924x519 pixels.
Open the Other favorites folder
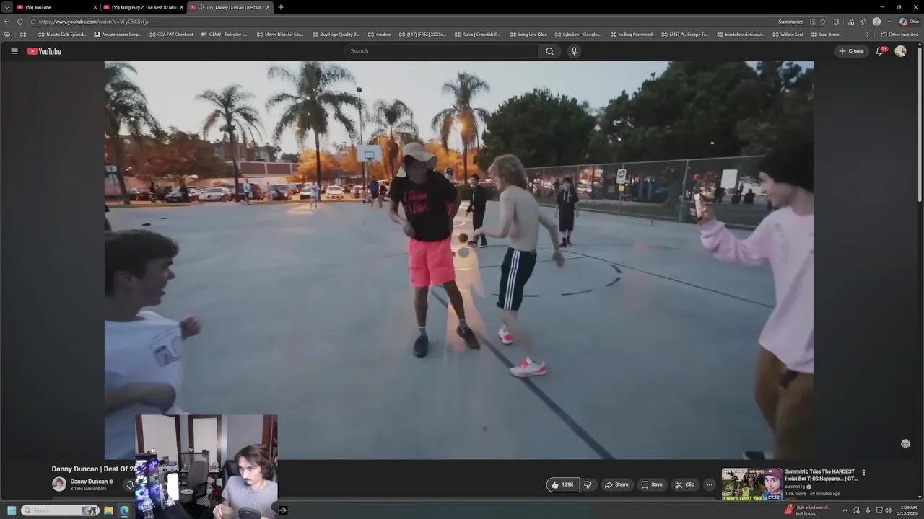899,35
